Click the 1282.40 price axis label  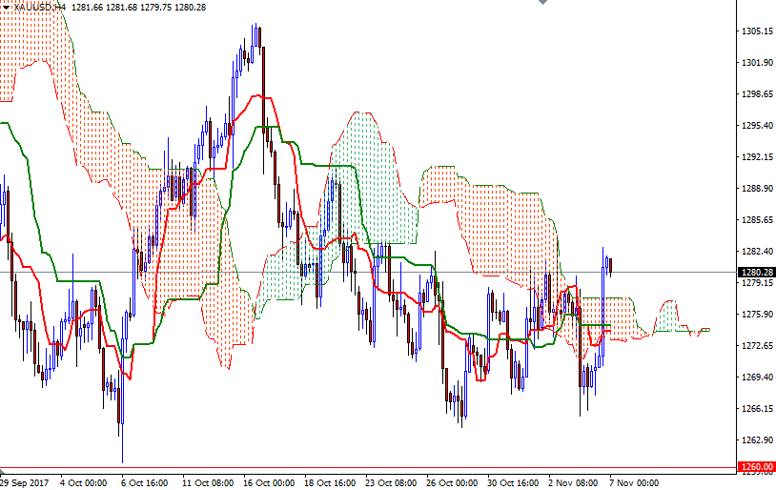tap(757, 252)
